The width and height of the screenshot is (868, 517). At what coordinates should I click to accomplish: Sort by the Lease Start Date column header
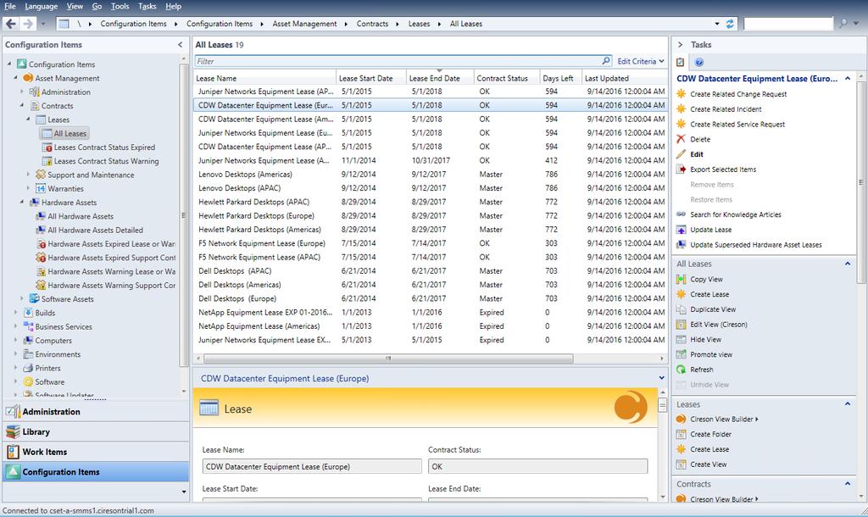coord(371,78)
